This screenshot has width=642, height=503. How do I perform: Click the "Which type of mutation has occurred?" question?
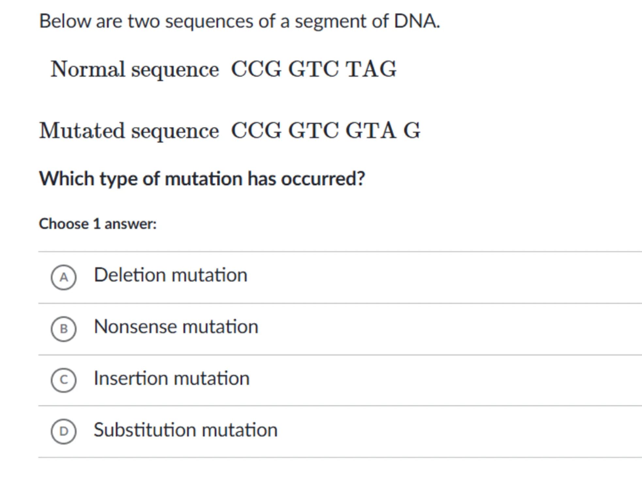point(202,179)
